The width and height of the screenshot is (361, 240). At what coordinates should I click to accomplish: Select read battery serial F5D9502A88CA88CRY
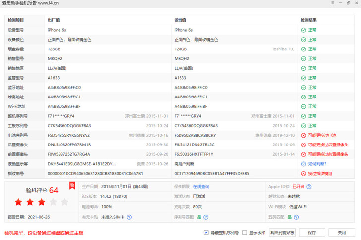[x=195, y=135]
